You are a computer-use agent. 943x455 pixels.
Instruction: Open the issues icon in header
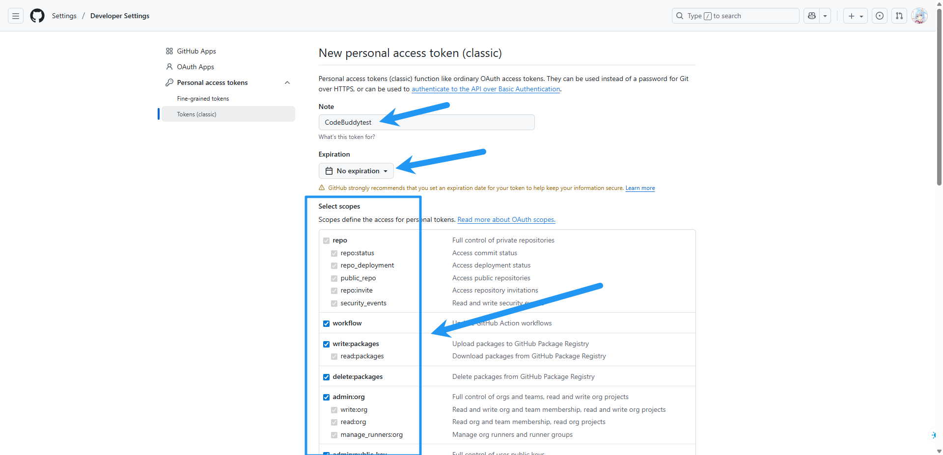coord(880,16)
